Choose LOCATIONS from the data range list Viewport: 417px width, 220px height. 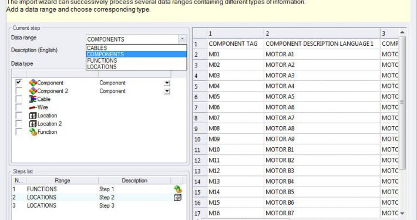(x=136, y=67)
